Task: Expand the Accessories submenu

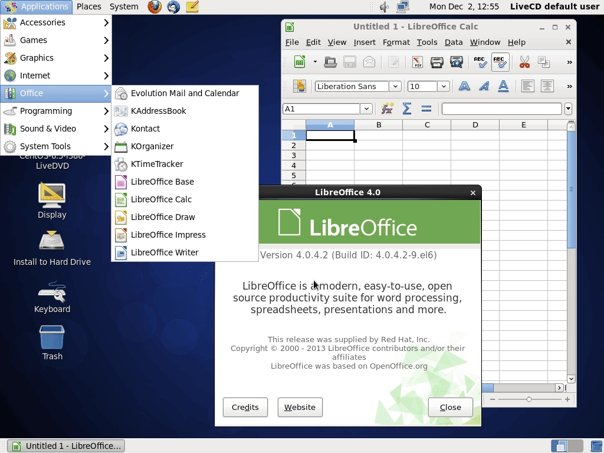Action: coord(56,22)
